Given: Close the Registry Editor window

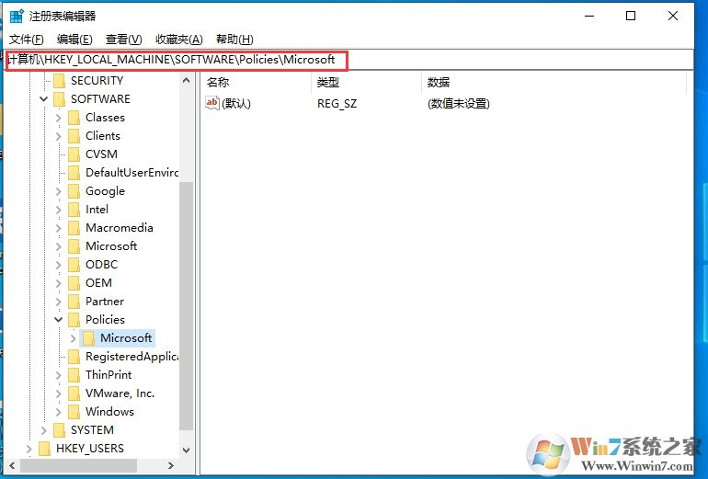Looking at the screenshot, I should coord(673,17).
